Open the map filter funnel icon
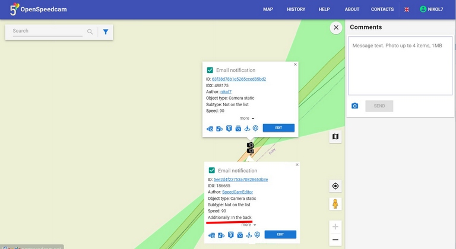The image size is (456, 249). 106,31
